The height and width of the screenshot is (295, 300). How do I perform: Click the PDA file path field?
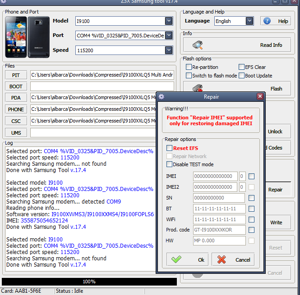tap(93, 98)
